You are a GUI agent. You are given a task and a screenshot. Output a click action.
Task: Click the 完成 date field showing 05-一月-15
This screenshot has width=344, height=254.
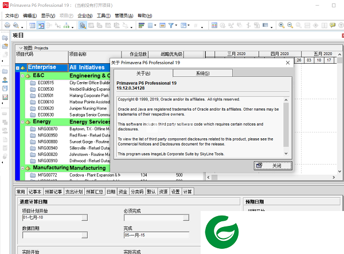point(157,235)
